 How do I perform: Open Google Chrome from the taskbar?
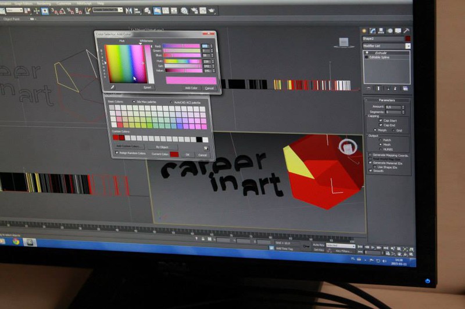pos(16,241)
